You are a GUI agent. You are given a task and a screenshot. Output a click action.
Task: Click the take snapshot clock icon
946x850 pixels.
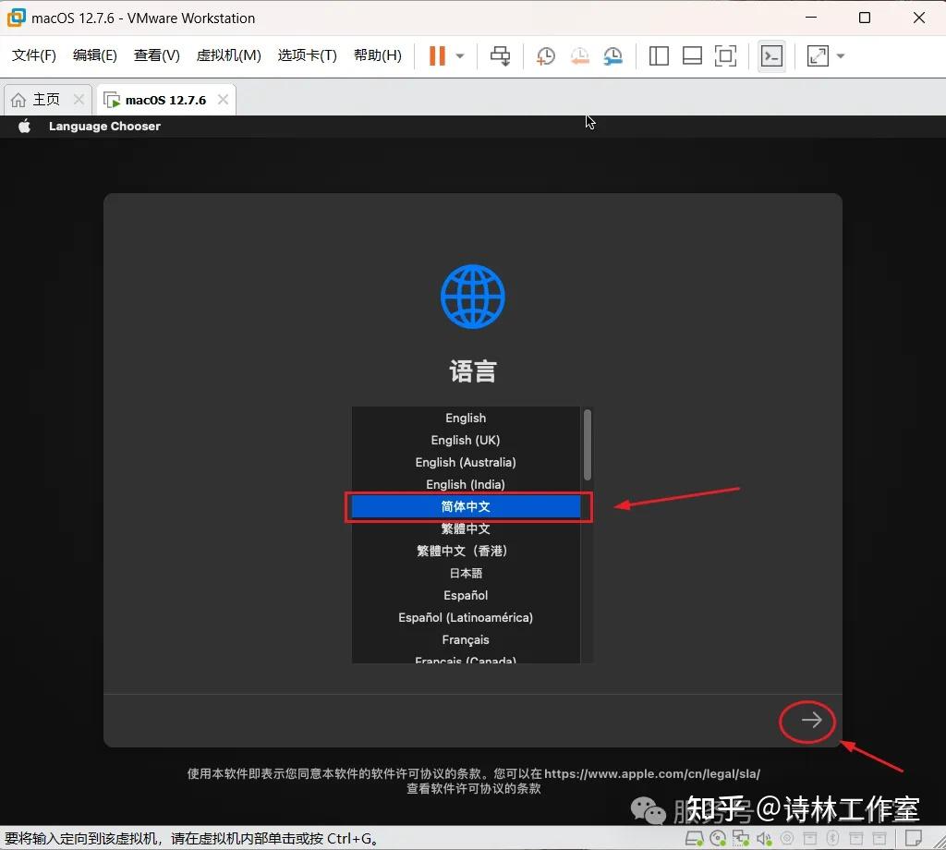point(545,56)
